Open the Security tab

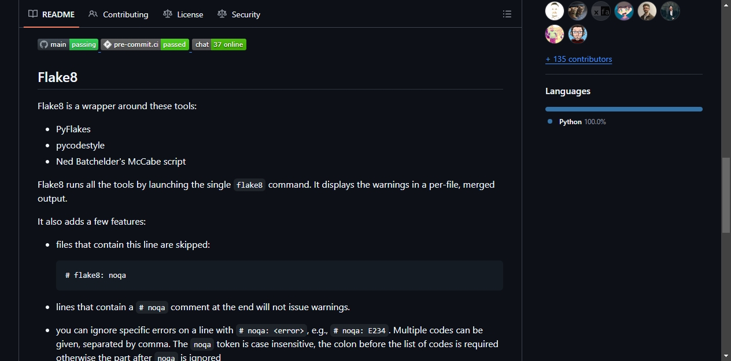pos(239,14)
